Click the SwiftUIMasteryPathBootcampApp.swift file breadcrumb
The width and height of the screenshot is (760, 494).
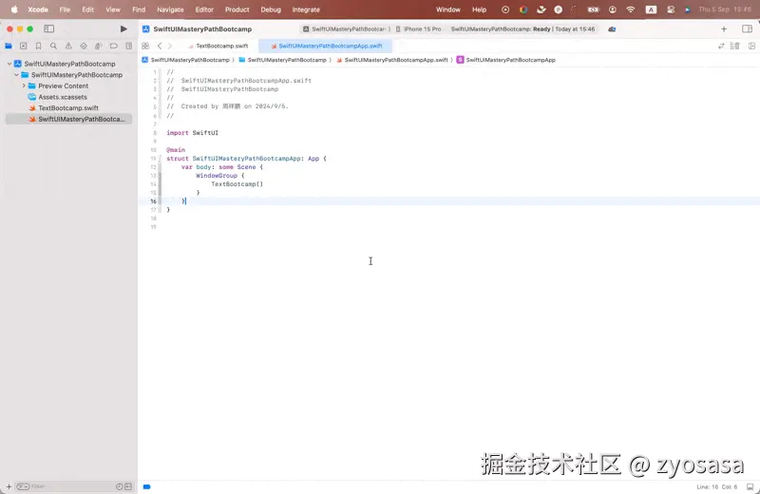[391, 60]
